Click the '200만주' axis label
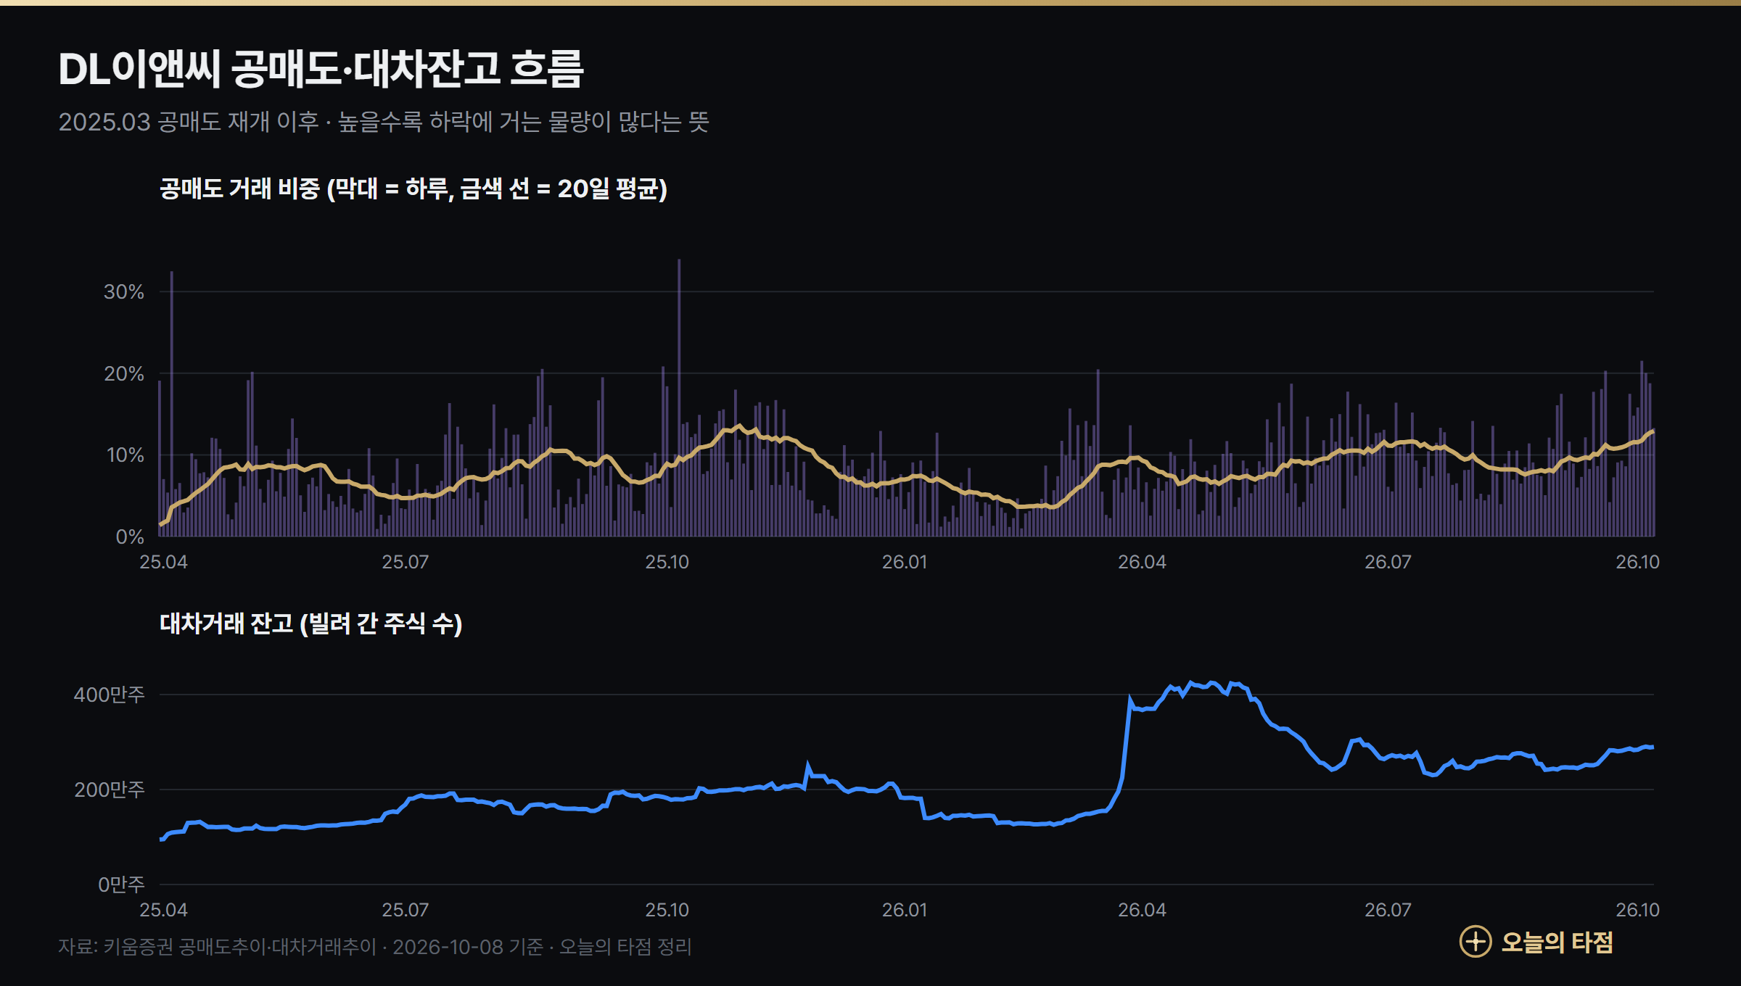Screen dimensions: 1741x986 pyautogui.click(x=109, y=790)
